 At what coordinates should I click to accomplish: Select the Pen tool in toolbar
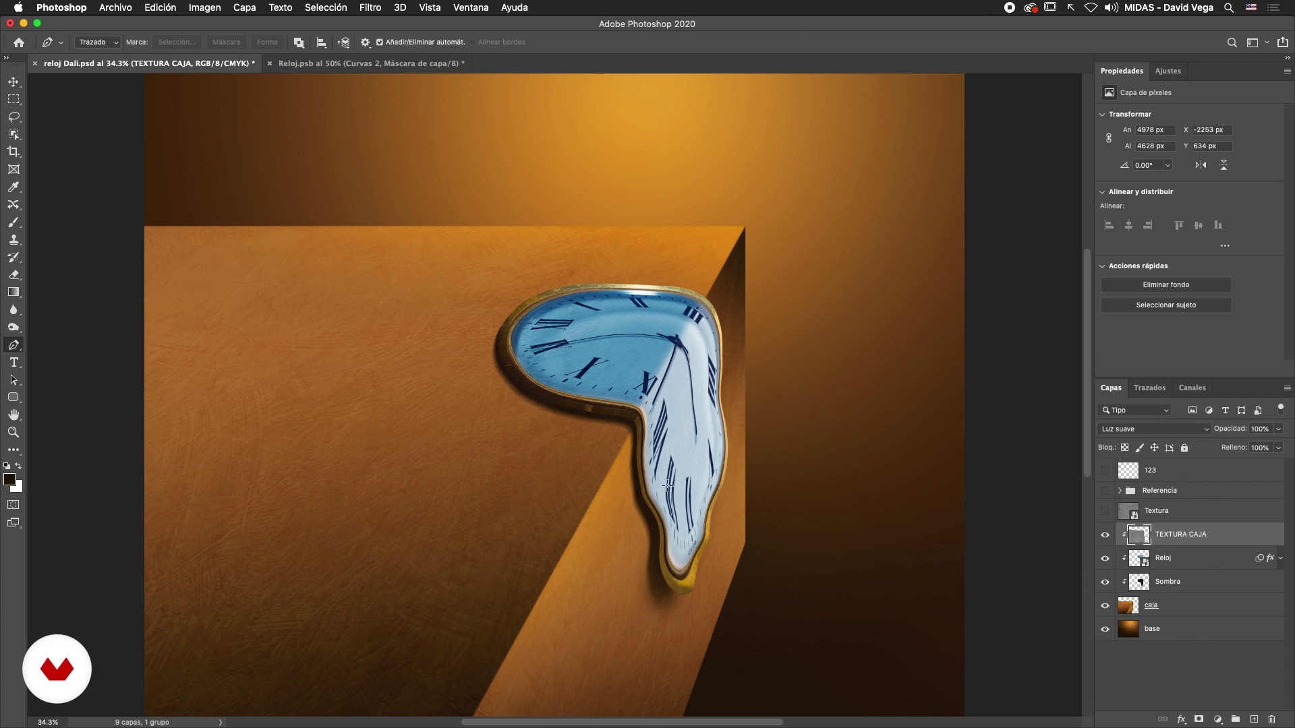[13, 345]
